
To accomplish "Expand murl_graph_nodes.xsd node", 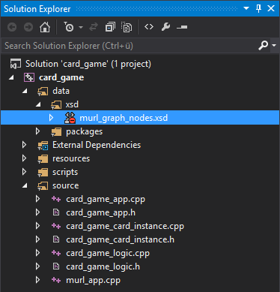I will tap(51, 118).
